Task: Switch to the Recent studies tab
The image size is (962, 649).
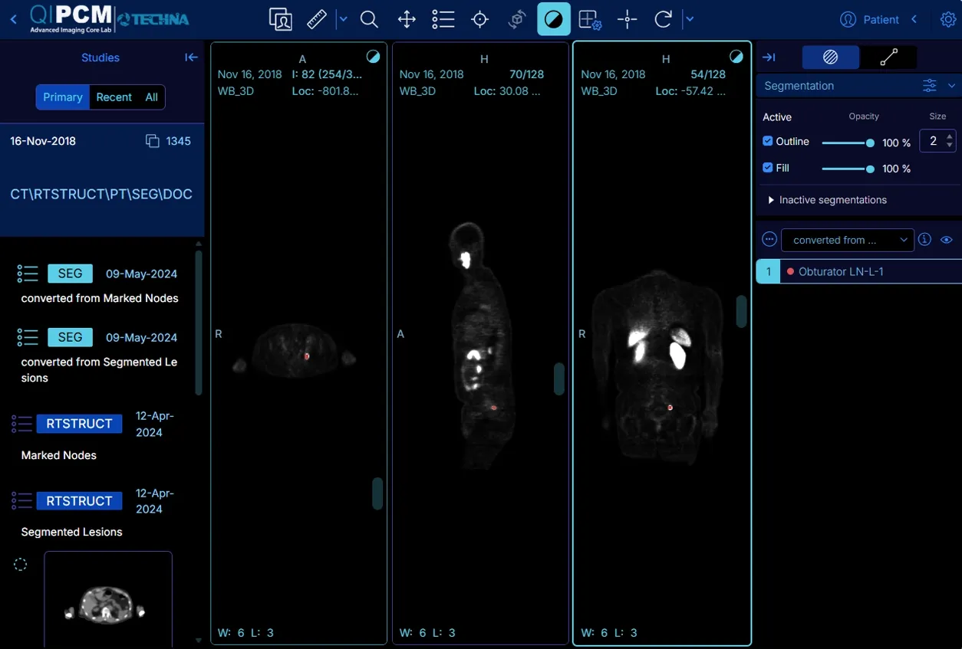Action: pos(114,97)
